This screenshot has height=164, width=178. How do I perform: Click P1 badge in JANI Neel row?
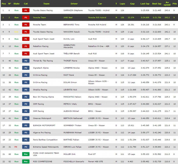(x=26, y=18)
